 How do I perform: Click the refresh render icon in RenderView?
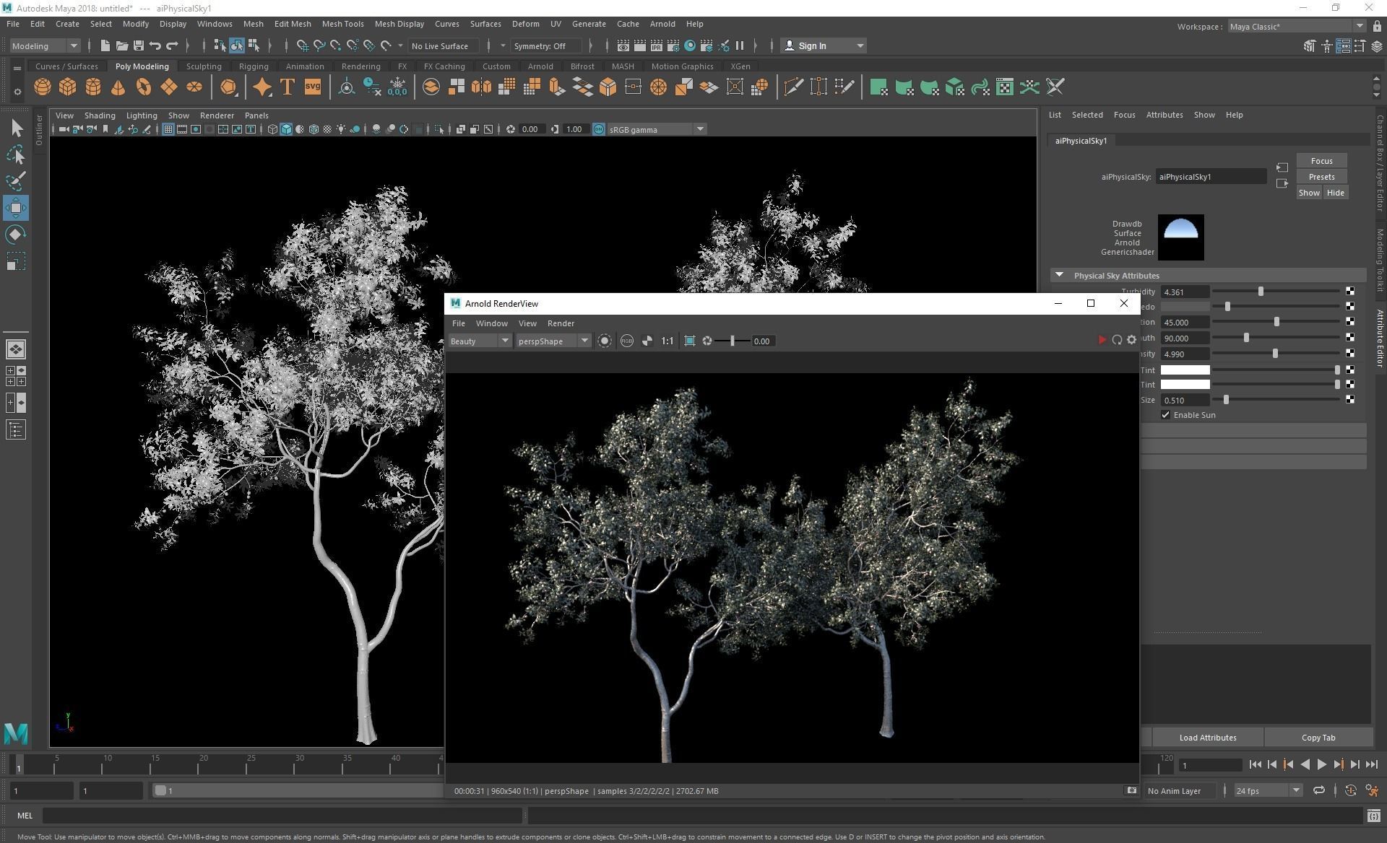[x=1117, y=340]
